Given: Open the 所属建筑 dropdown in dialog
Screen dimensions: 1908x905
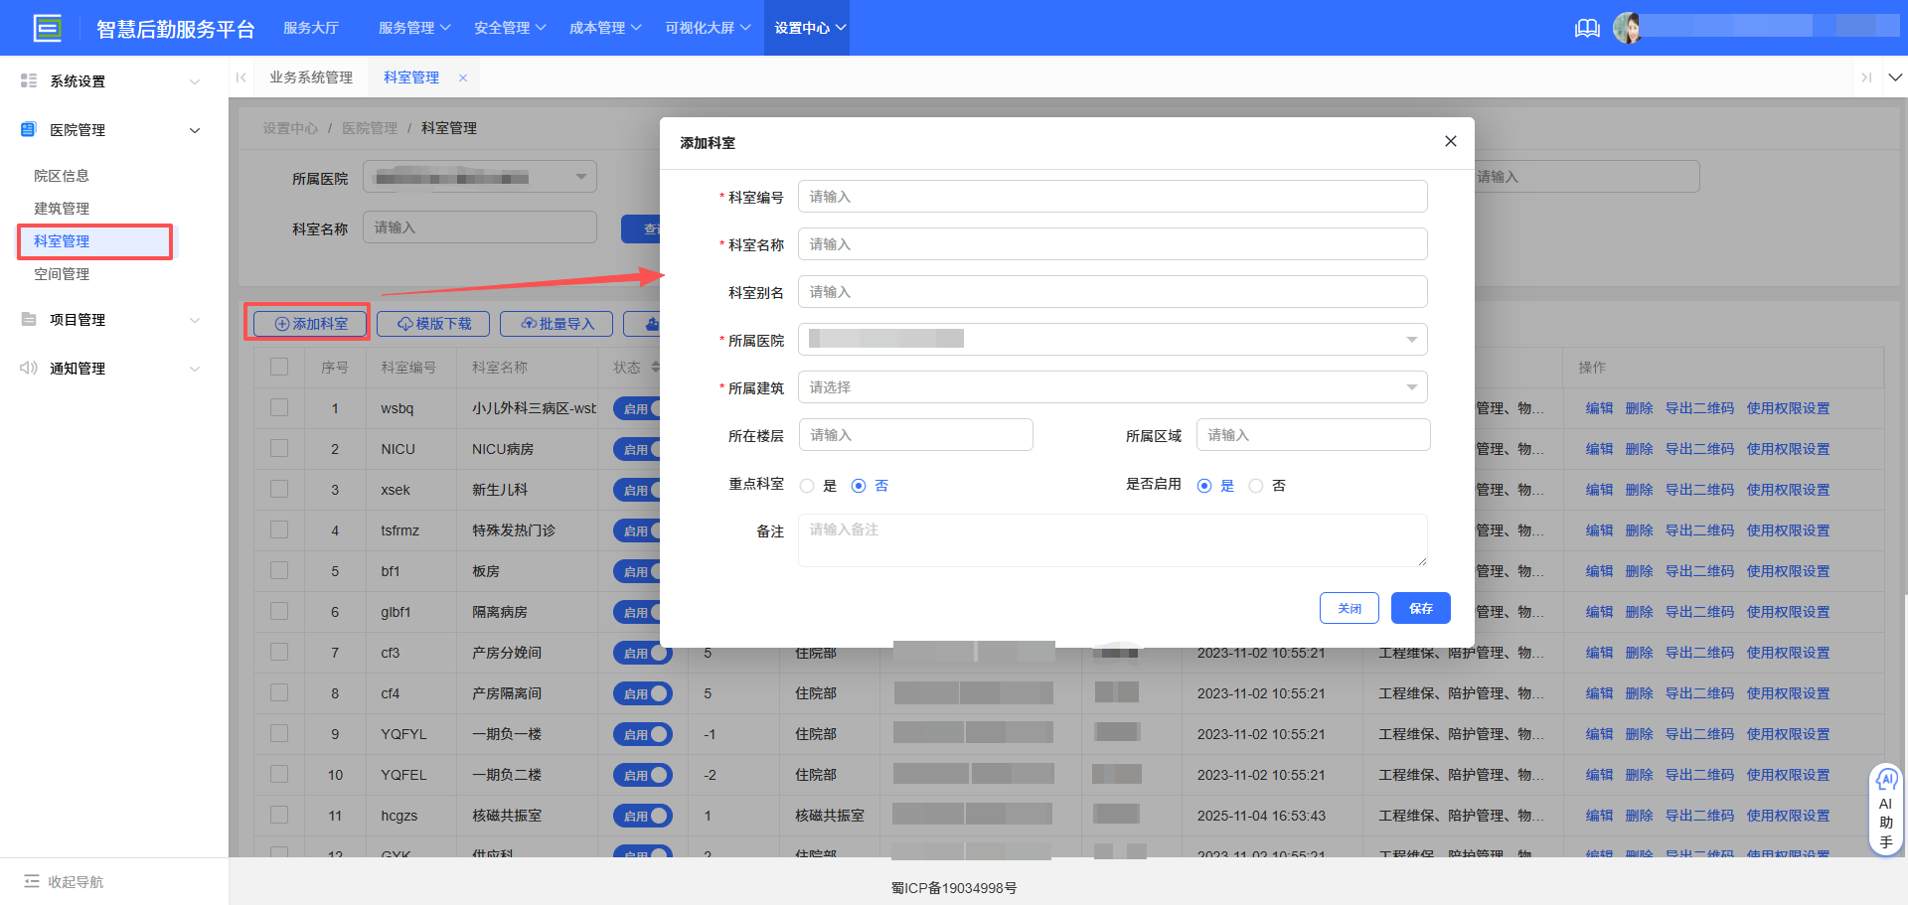Looking at the screenshot, I should click(x=1112, y=387).
